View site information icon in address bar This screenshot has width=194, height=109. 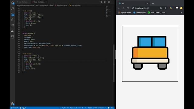click(133, 8)
